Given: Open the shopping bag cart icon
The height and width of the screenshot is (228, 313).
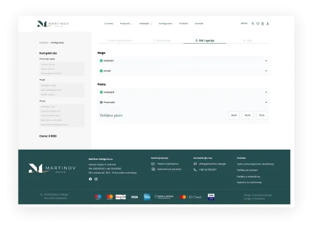Looking at the screenshot, I should pos(263,24).
